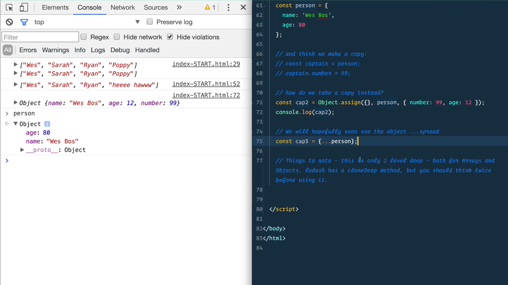Click the closing </html> tag in editor

click(x=274, y=238)
